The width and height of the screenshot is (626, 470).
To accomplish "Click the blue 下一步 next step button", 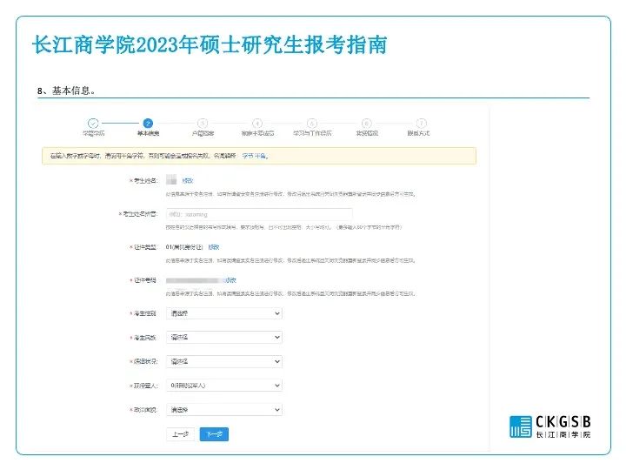I will (214, 434).
